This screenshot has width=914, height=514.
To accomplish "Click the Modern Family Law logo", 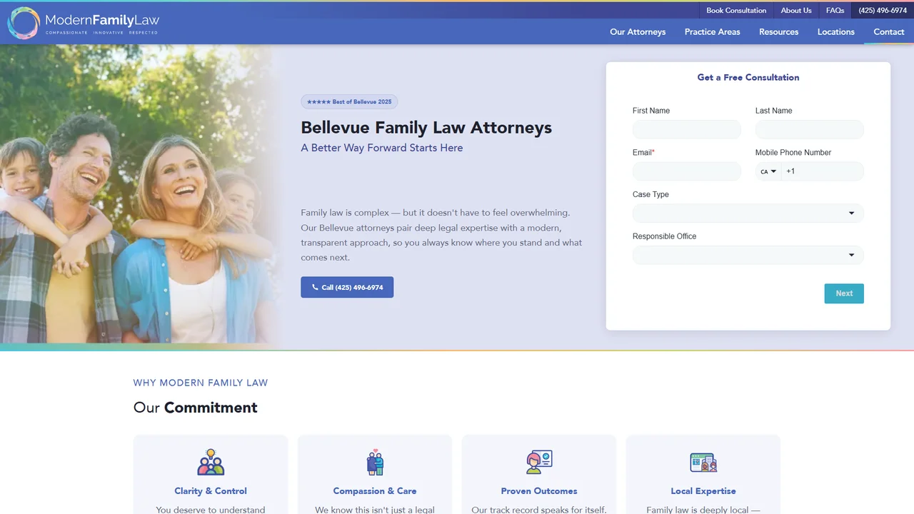I will [x=84, y=23].
